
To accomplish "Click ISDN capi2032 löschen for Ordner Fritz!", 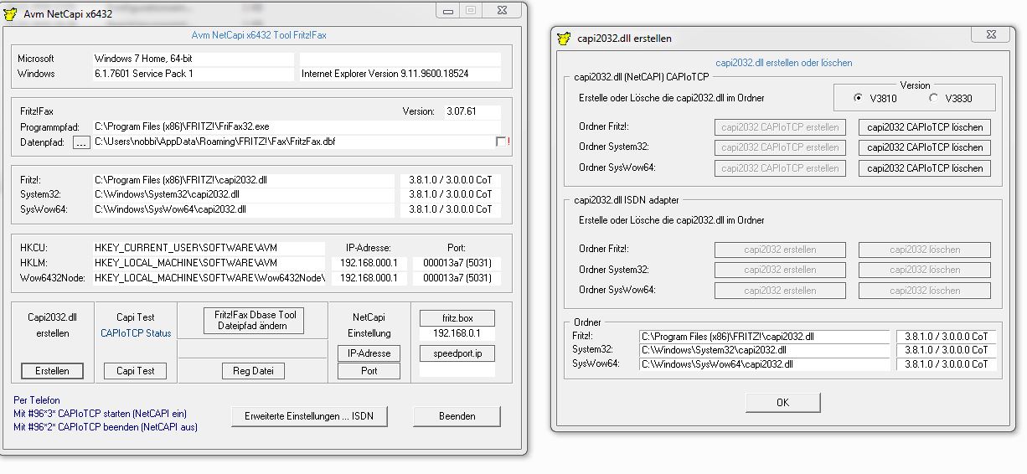I will pyautogui.click(x=925, y=250).
